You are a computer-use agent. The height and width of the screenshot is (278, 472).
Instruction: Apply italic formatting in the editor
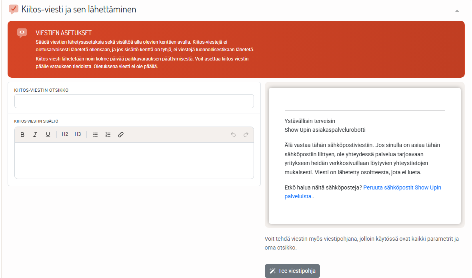pyautogui.click(x=35, y=135)
